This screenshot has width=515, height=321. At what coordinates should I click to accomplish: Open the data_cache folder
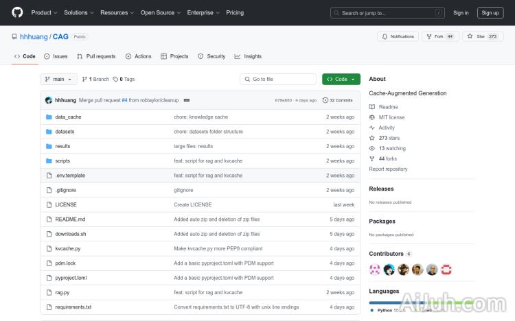point(68,117)
